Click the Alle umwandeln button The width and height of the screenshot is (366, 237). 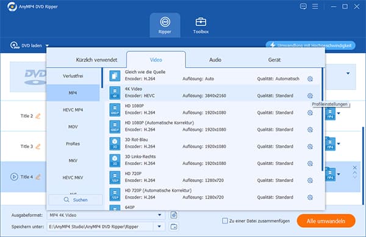[326, 221]
